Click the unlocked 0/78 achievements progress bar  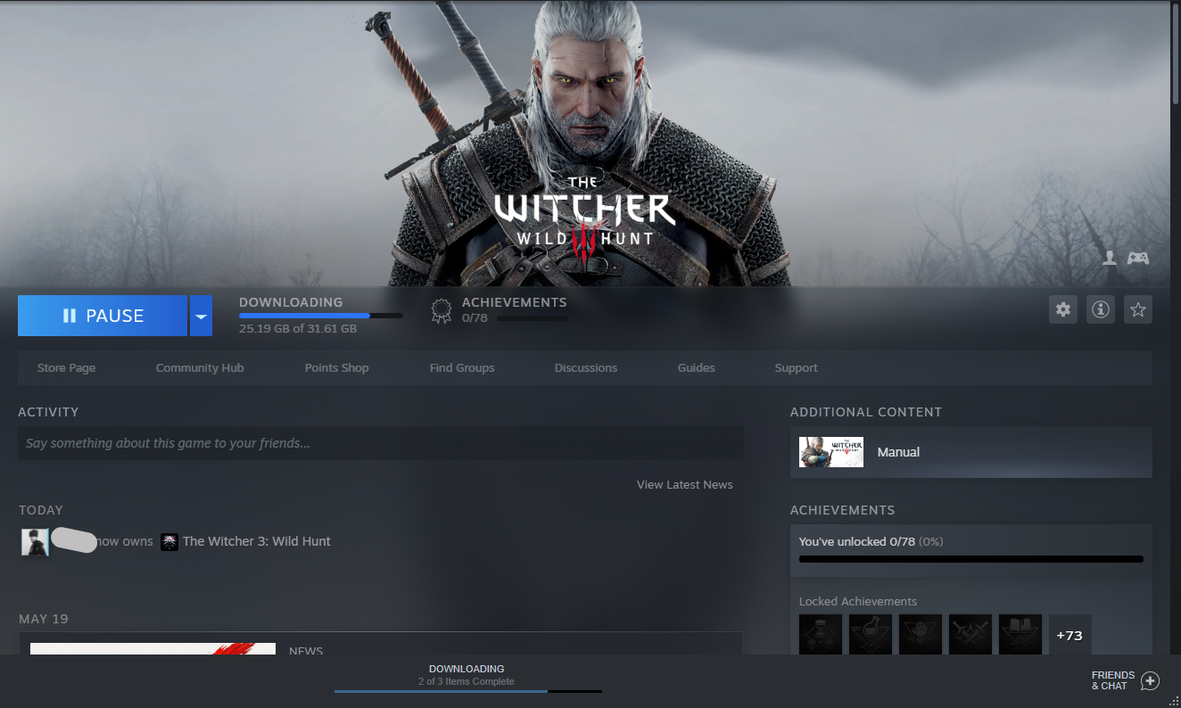click(x=971, y=560)
